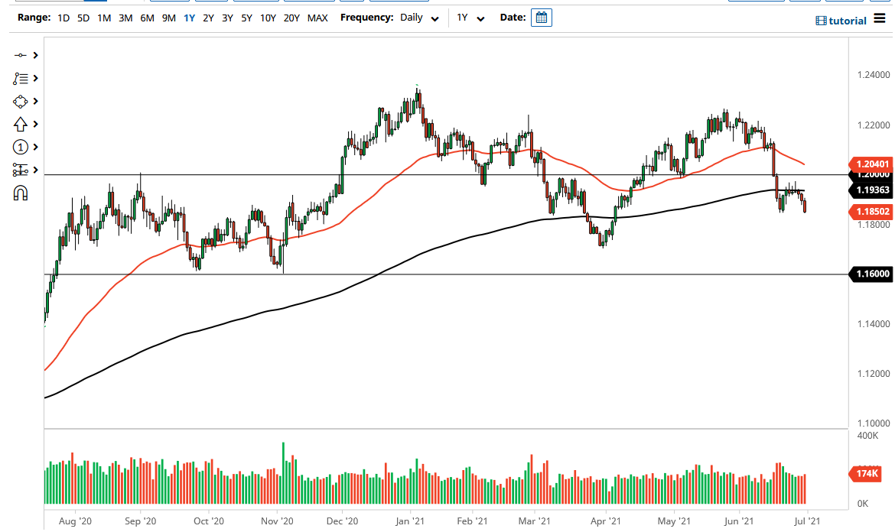895x532 pixels.
Task: Click the 1.16000 horizontal line label
Action: click(x=871, y=274)
